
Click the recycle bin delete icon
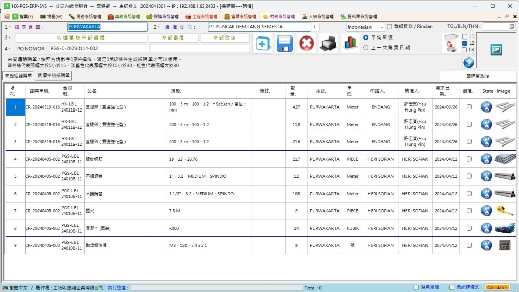[x=451, y=43]
